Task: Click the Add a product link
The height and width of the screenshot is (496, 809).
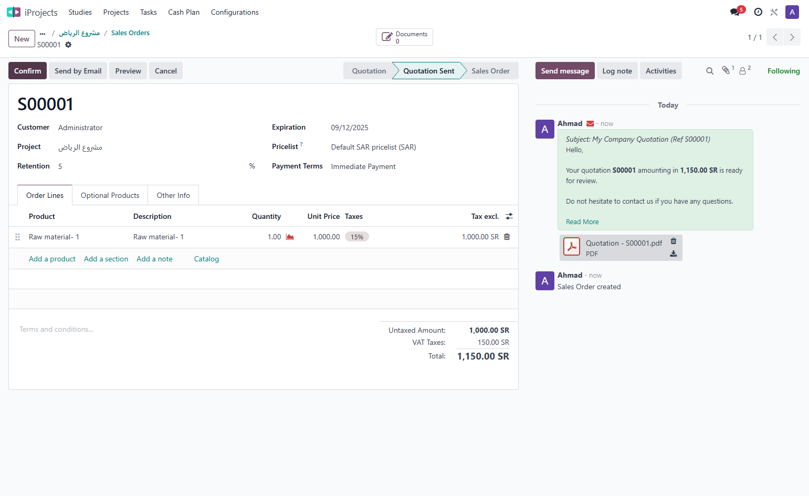Action: (x=52, y=259)
